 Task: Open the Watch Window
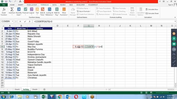[132, 12]
